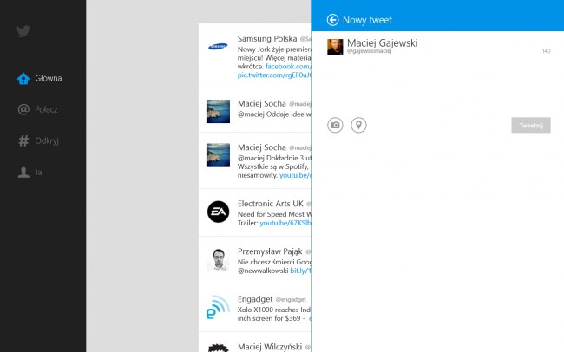Click the 'Xolo X1000 reaches' tweet text
This screenshot has height=352, width=564.
click(x=274, y=314)
